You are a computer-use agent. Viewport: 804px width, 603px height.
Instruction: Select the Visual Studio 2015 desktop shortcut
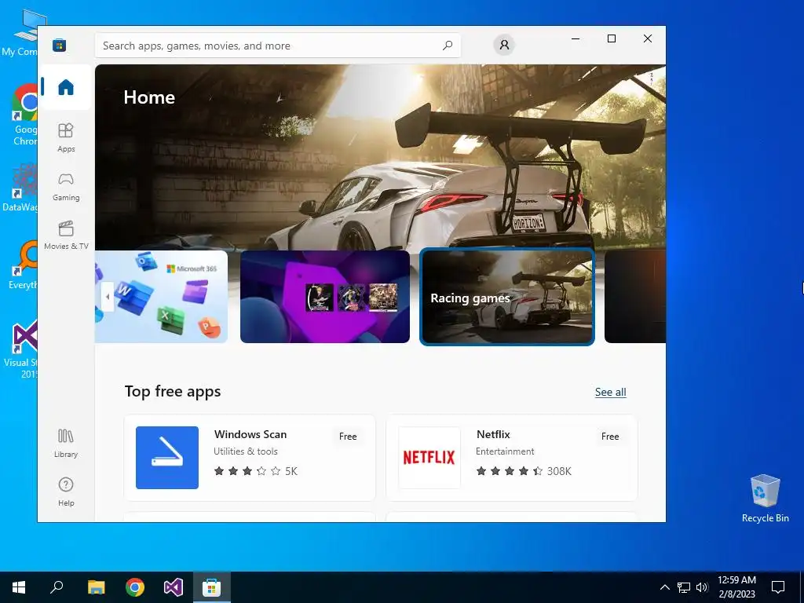(x=20, y=349)
